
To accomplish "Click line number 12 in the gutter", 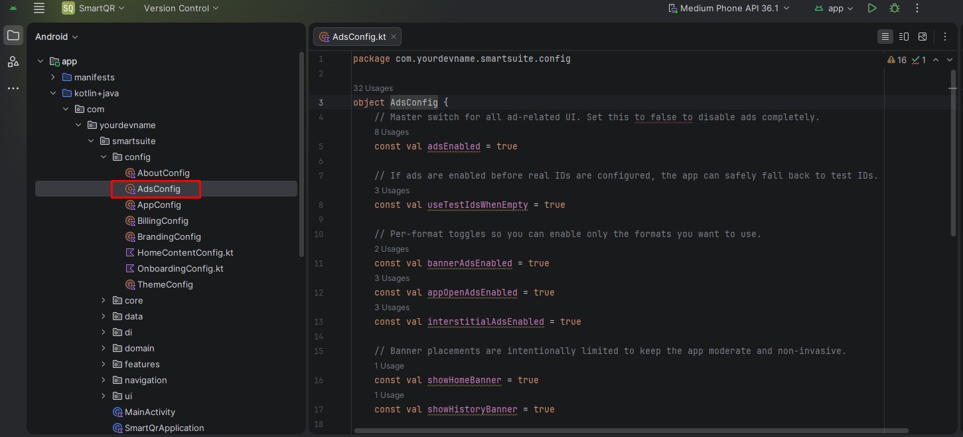I will [319, 292].
